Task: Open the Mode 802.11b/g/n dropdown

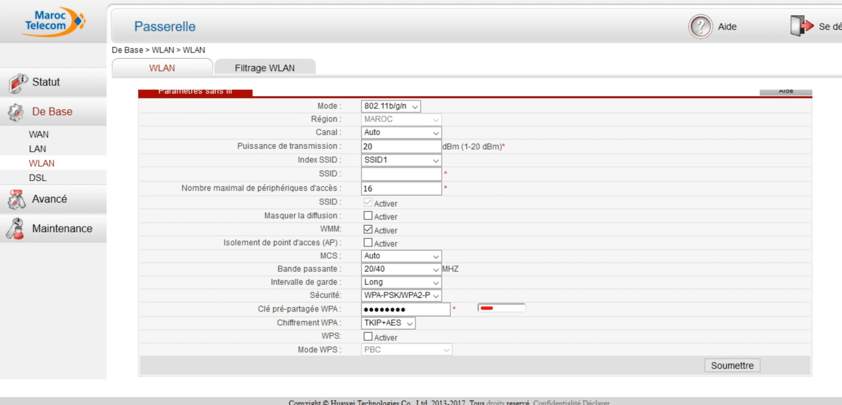Action: point(391,106)
